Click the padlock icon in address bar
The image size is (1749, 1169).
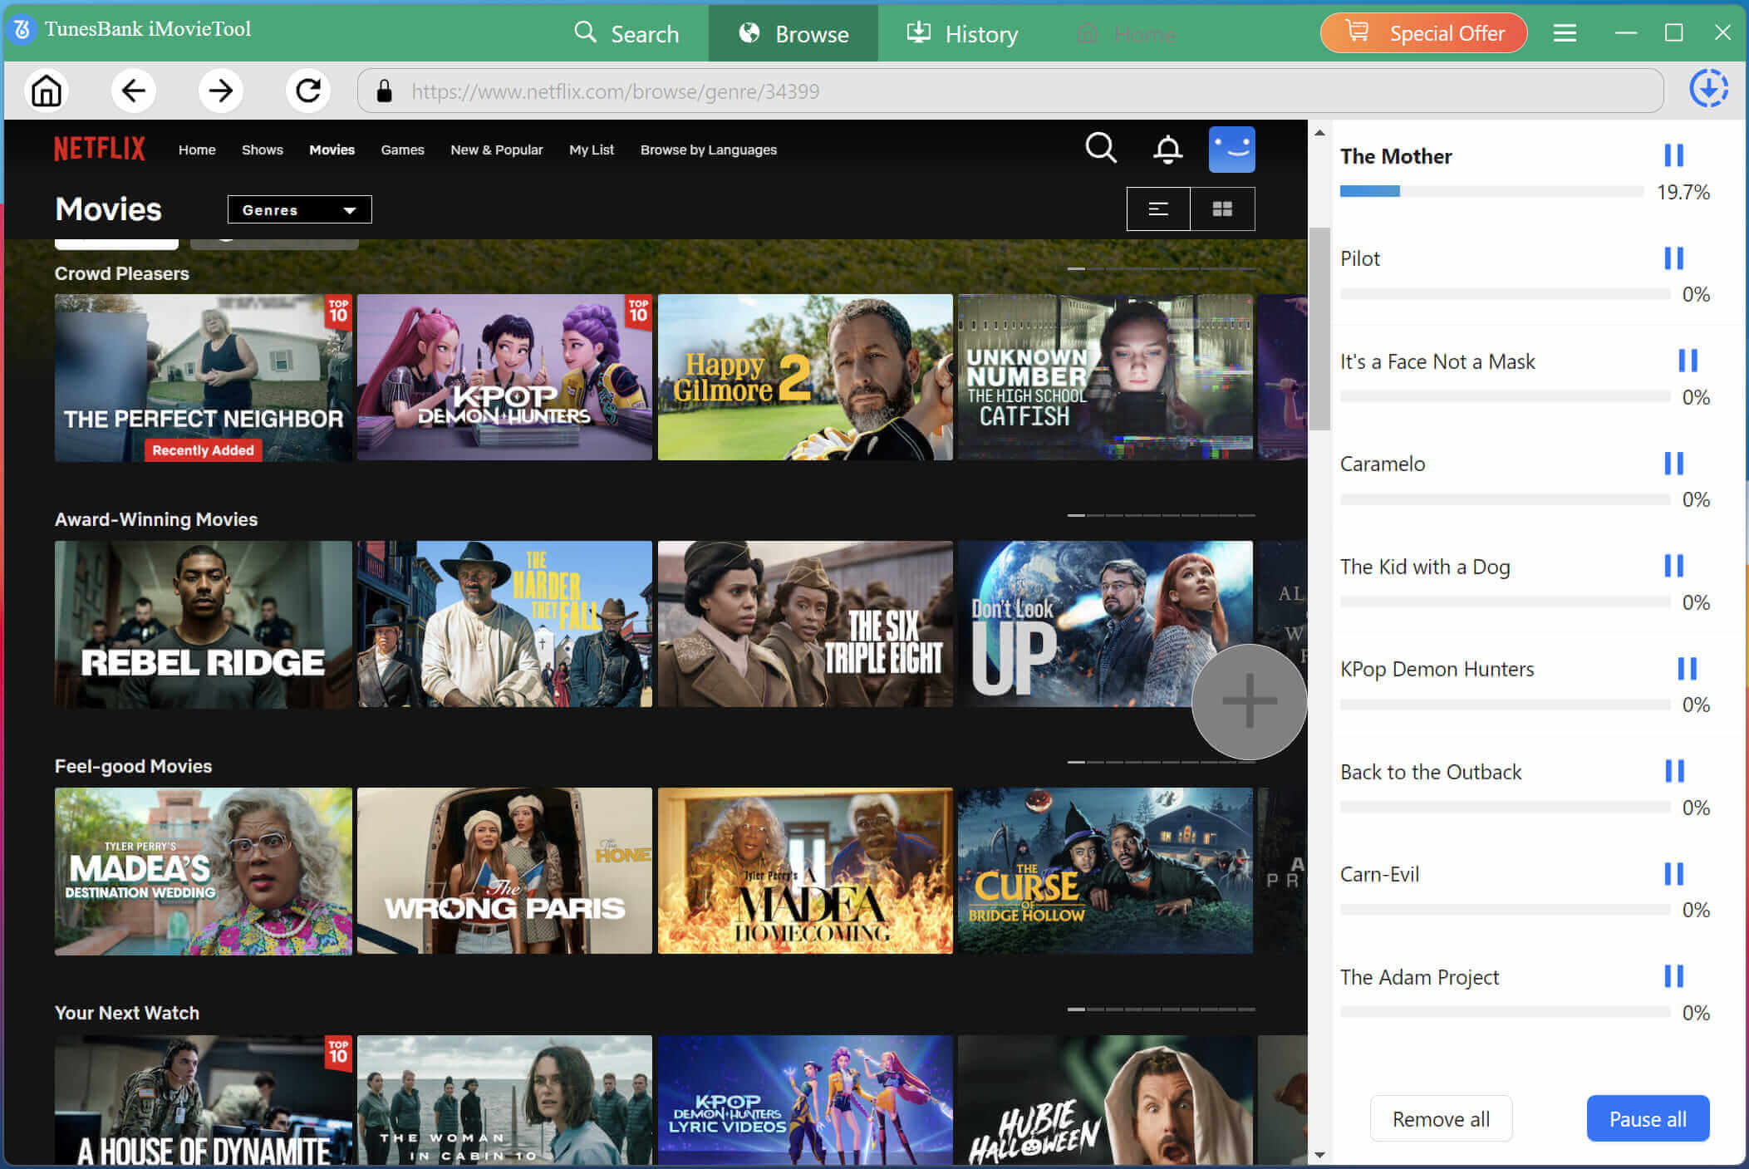click(384, 91)
